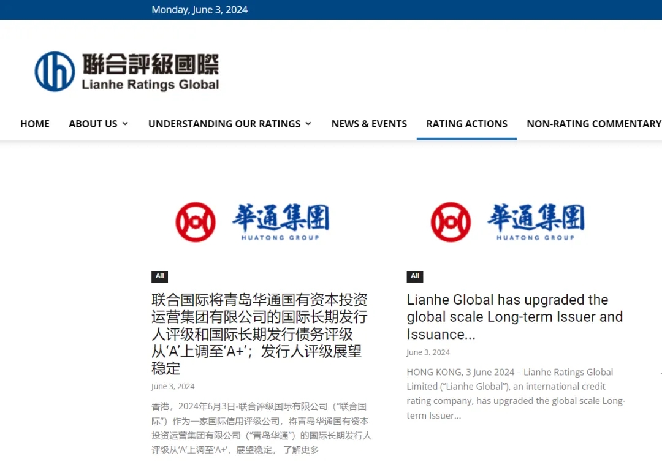Open Chinese headline about 青岛华通 rating upgrade
This screenshot has width=662, height=467.
259,334
